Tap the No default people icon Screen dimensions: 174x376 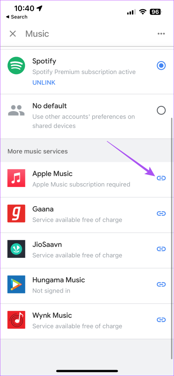pyautogui.click(x=16, y=110)
